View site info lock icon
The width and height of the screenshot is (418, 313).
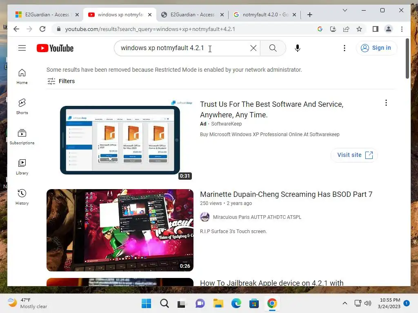59,29
